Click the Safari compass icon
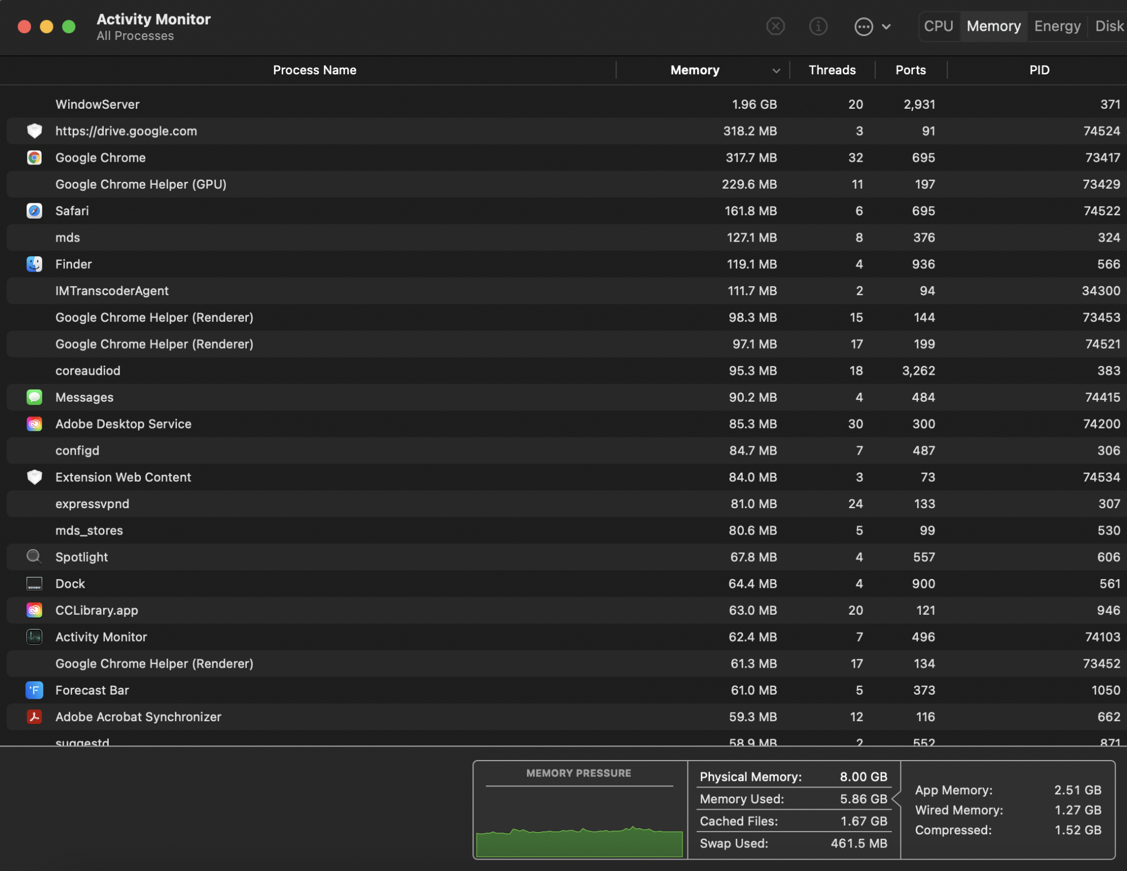The height and width of the screenshot is (871, 1127). pyautogui.click(x=34, y=211)
